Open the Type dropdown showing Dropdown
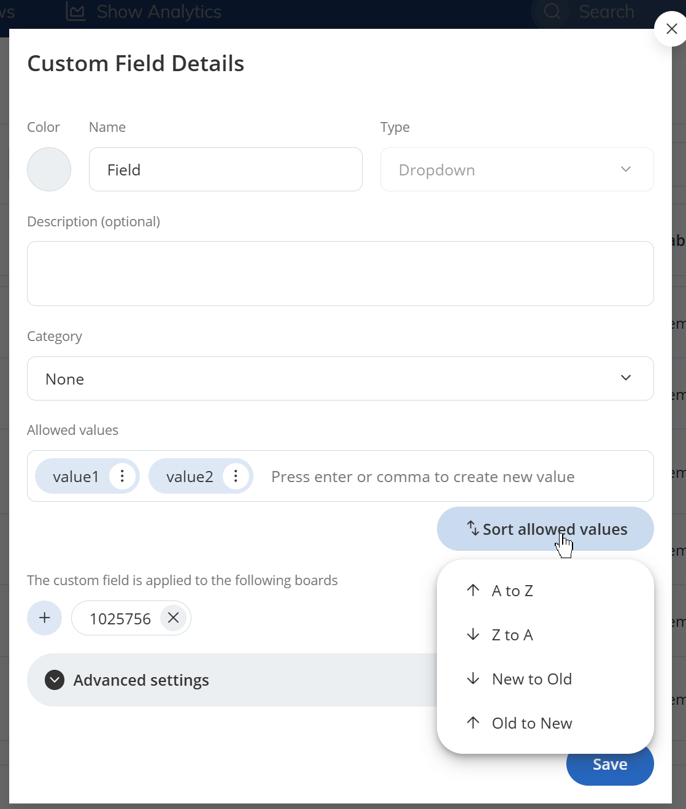Image resolution: width=686 pixels, height=809 pixels. click(517, 169)
